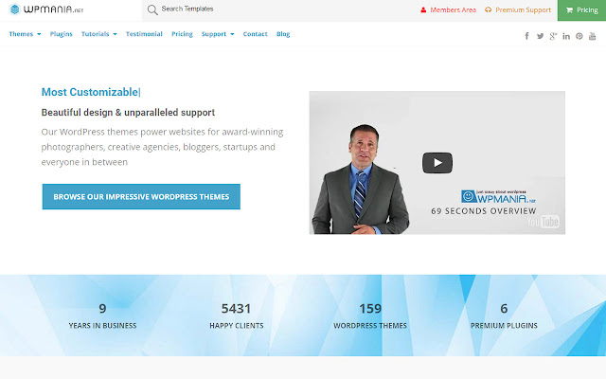Expand the Themes dropdown menu
Viewport: 606px width, 379px height.
pyautogui.click(x=25, y=34)
